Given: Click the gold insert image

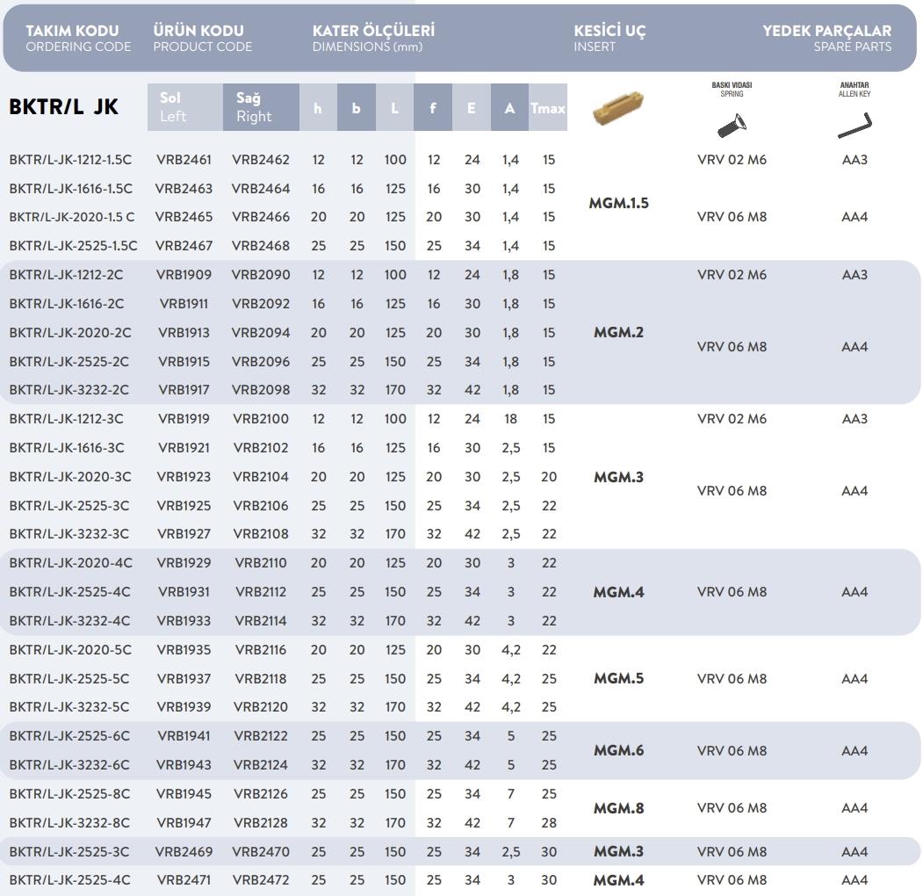Looking at the screenshot, I should pyautogui.click(x=618, y=108).
